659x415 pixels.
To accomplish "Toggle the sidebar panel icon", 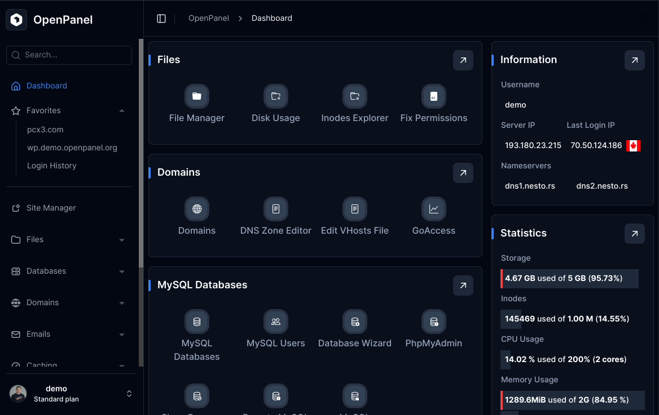I will pos(161,19).
